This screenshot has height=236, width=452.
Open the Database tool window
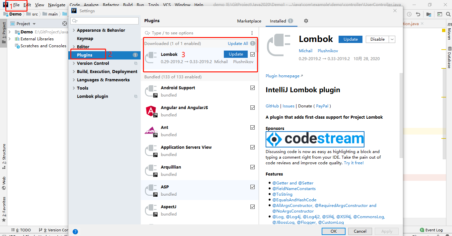click(x=449, y=57)
